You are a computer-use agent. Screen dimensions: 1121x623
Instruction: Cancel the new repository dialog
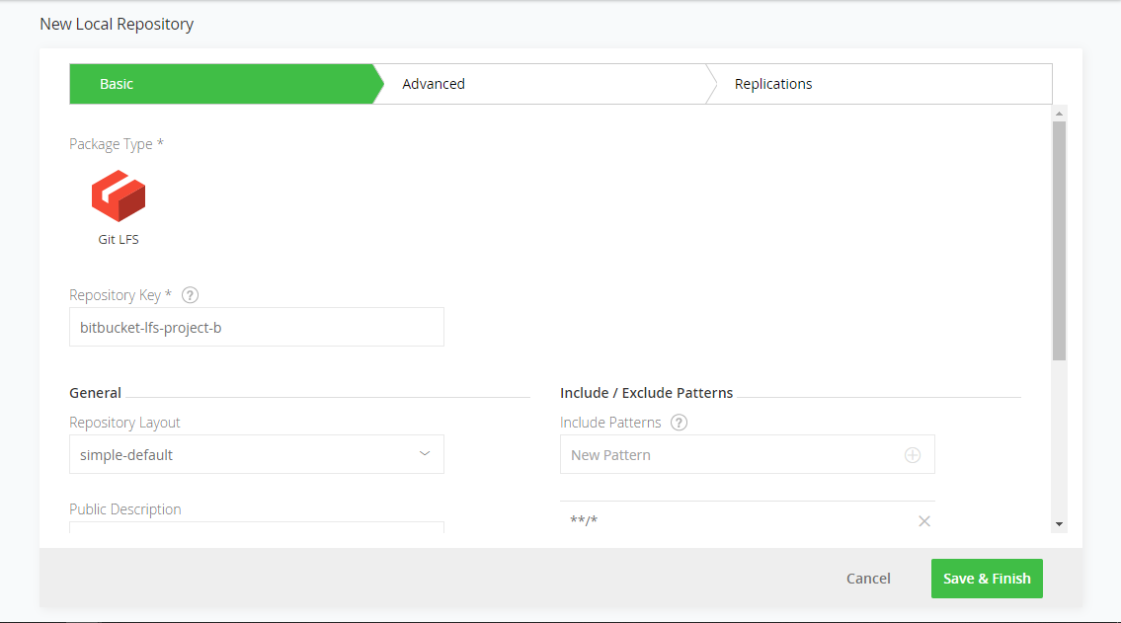click(x=868, y=579)
